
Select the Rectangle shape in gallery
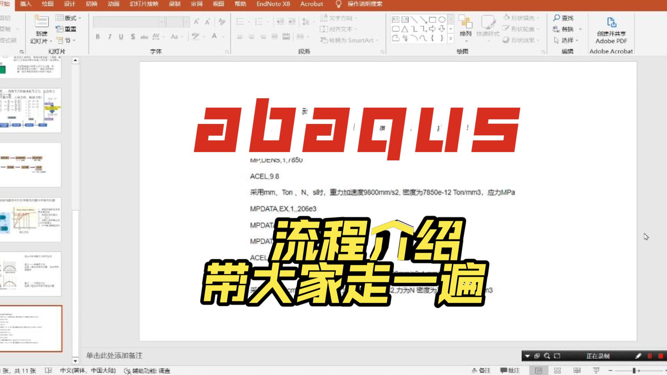coord(433,19)
